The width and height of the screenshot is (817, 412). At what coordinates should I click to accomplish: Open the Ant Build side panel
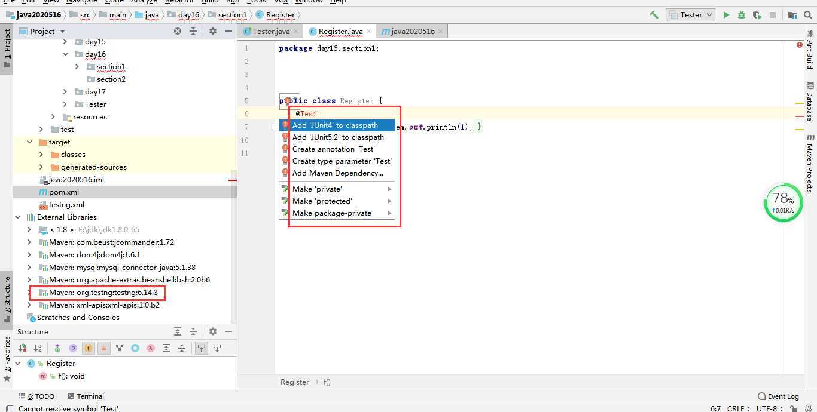(810, 51)
